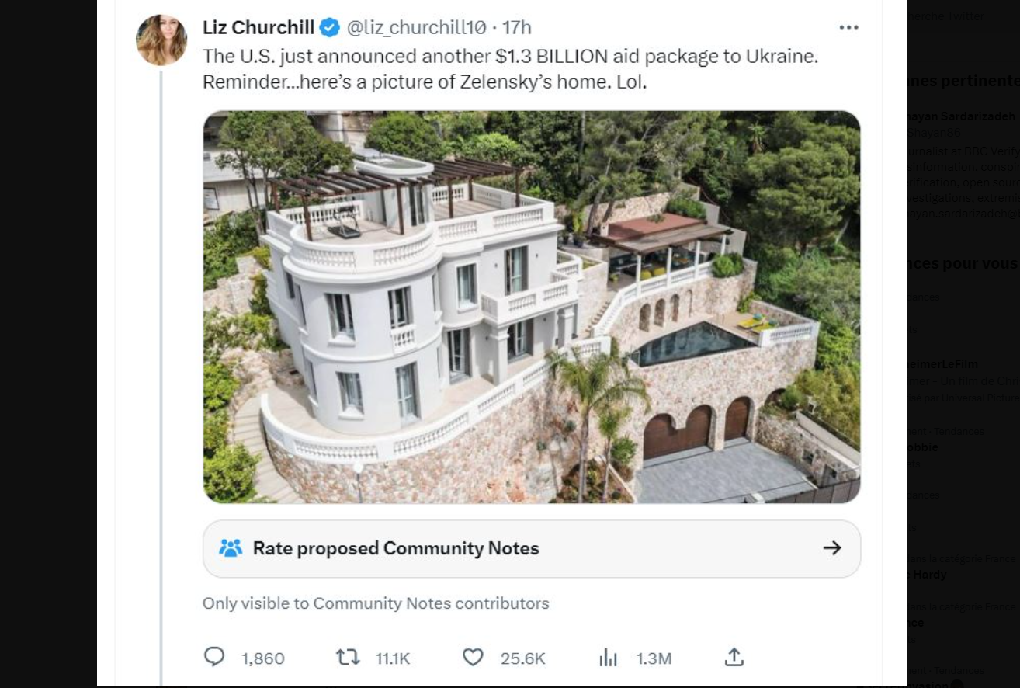Viewport: 1020px width, 688px height.
Task: Click the Liz Churchill display name
Action: (258, 28)
